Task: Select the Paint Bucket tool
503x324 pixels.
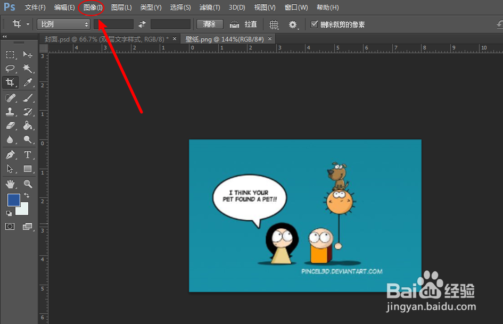Action: coord(28,126)
